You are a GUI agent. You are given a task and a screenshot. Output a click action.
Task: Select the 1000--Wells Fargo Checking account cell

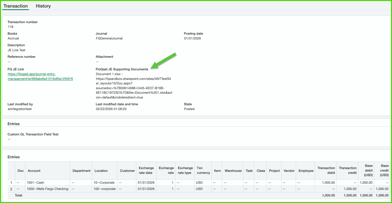(x=47, y=189)
